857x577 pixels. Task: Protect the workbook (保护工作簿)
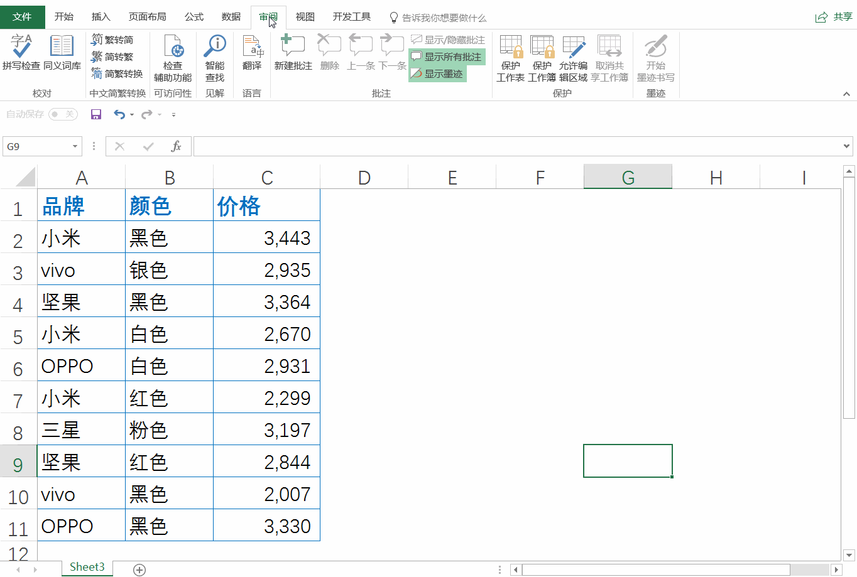542,59
